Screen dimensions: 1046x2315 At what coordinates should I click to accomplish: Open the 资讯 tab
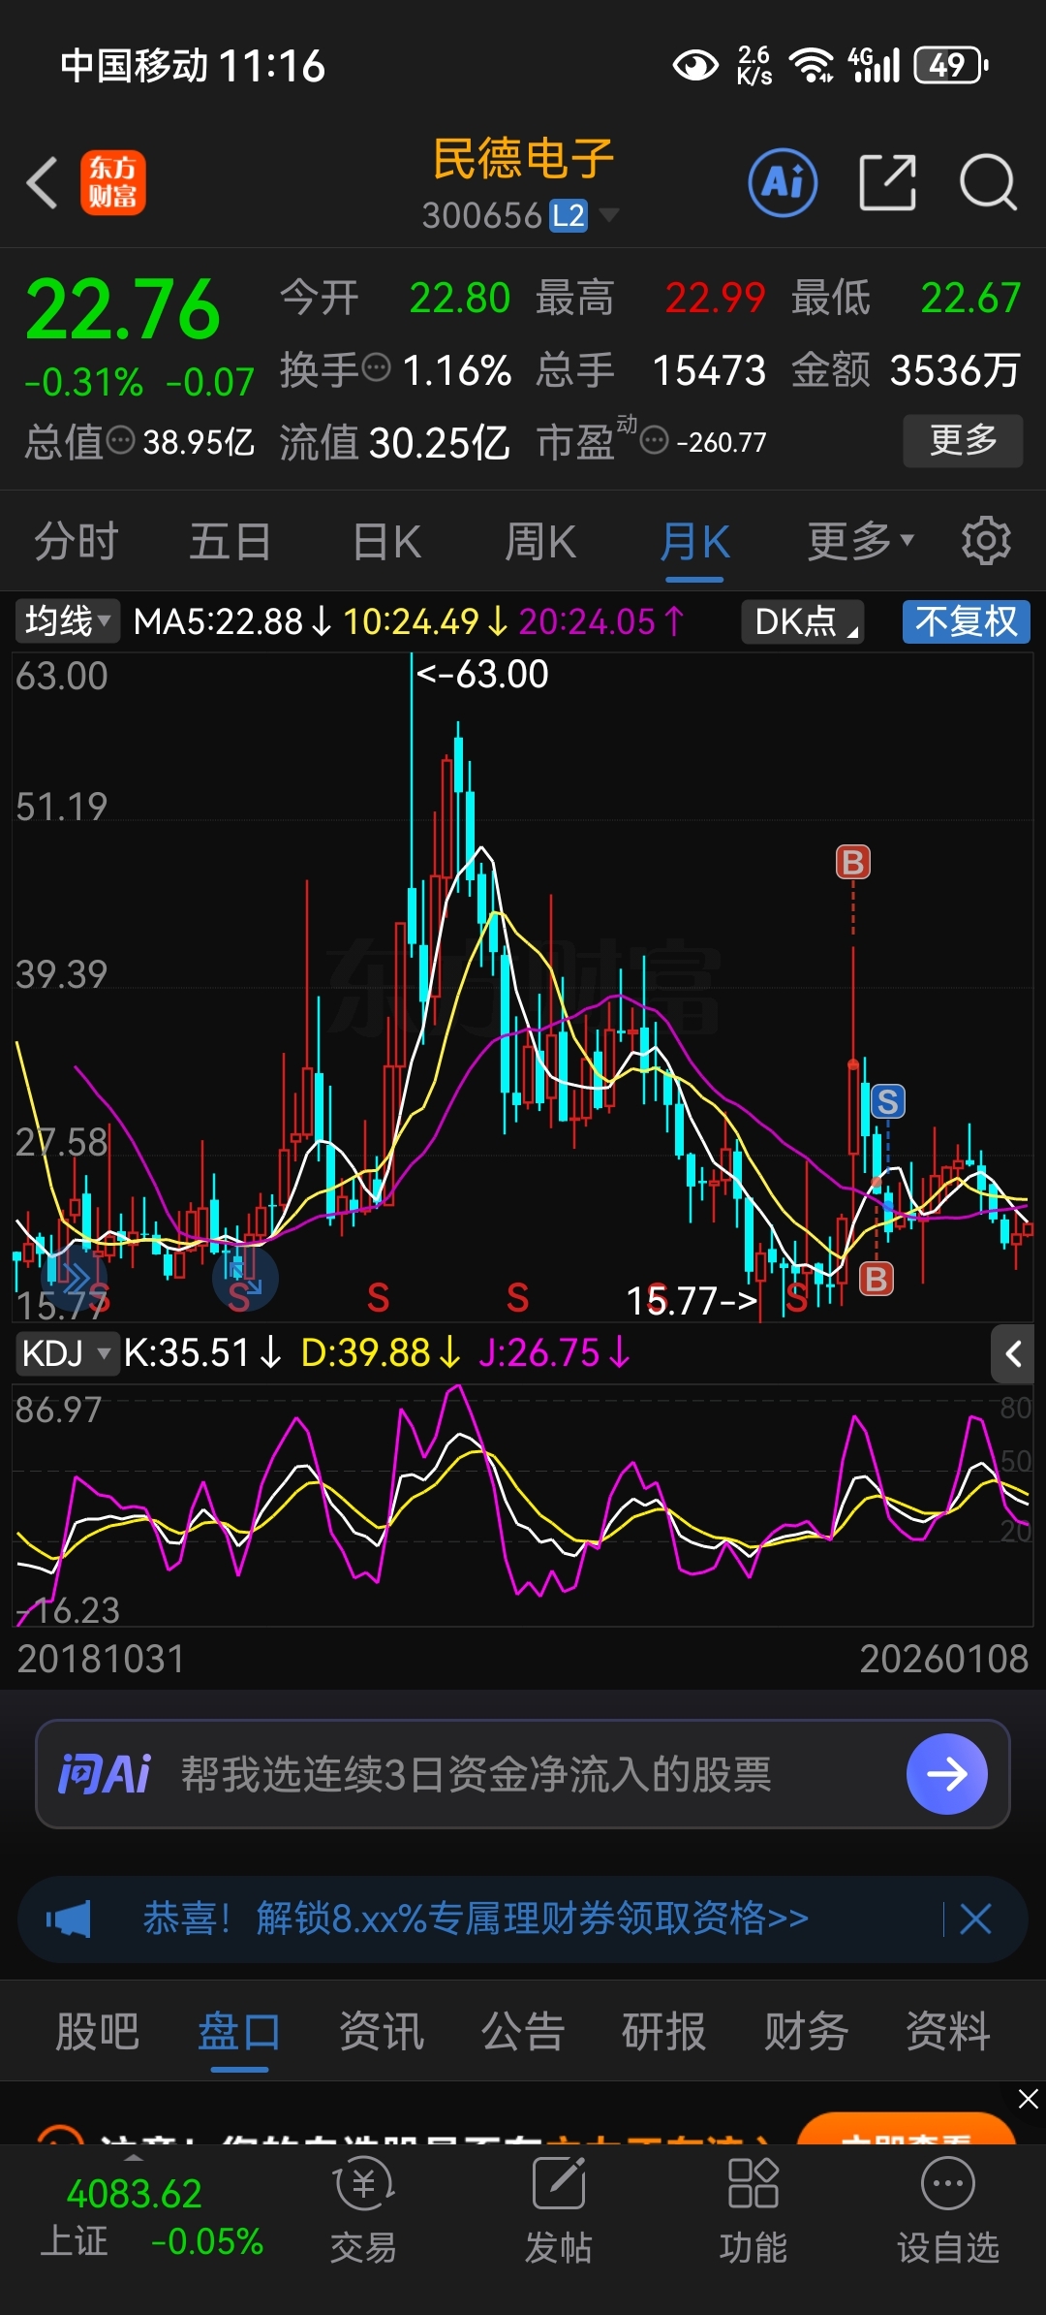(381, 2031)
